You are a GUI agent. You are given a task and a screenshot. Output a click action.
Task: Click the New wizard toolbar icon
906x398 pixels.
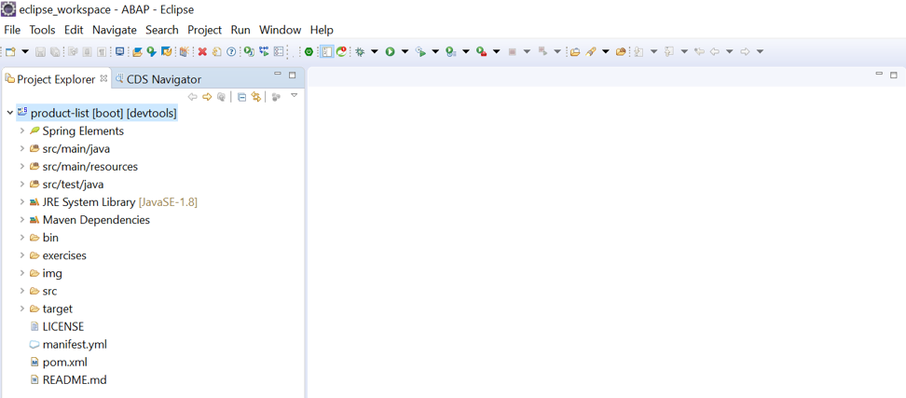[10, 51]
